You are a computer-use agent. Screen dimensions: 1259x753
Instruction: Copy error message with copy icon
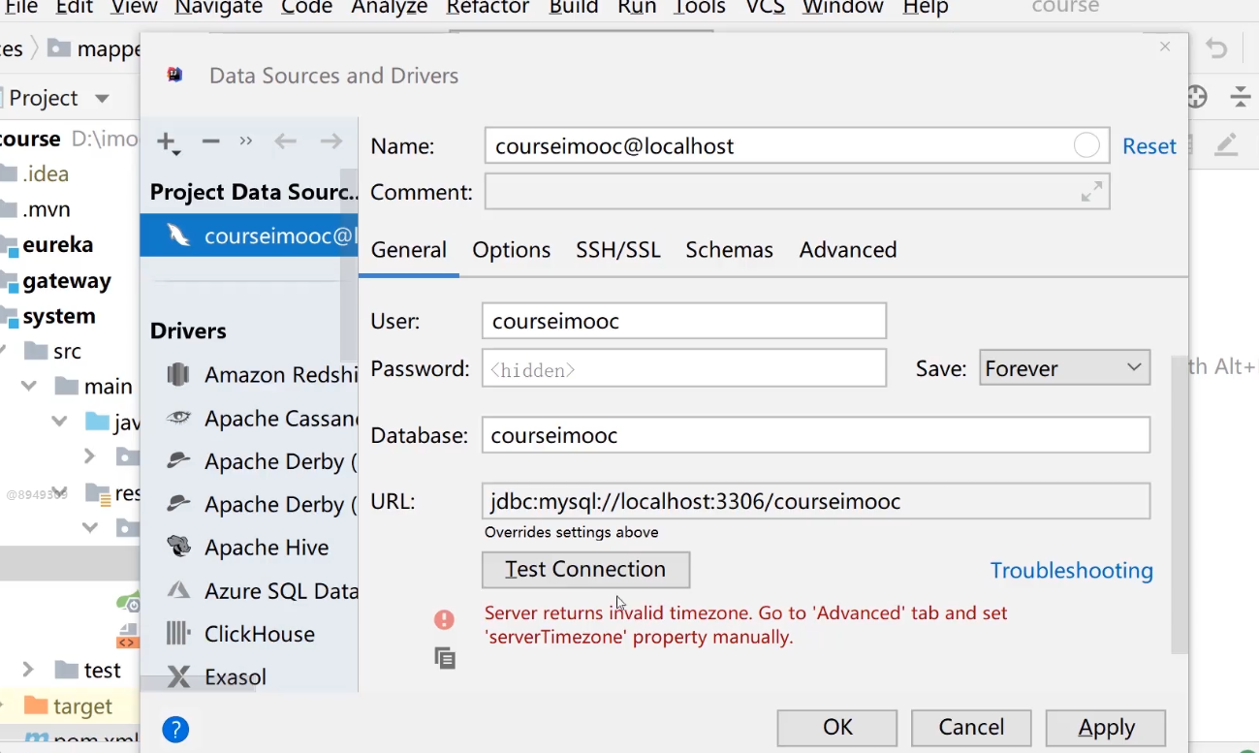point(445,659)
